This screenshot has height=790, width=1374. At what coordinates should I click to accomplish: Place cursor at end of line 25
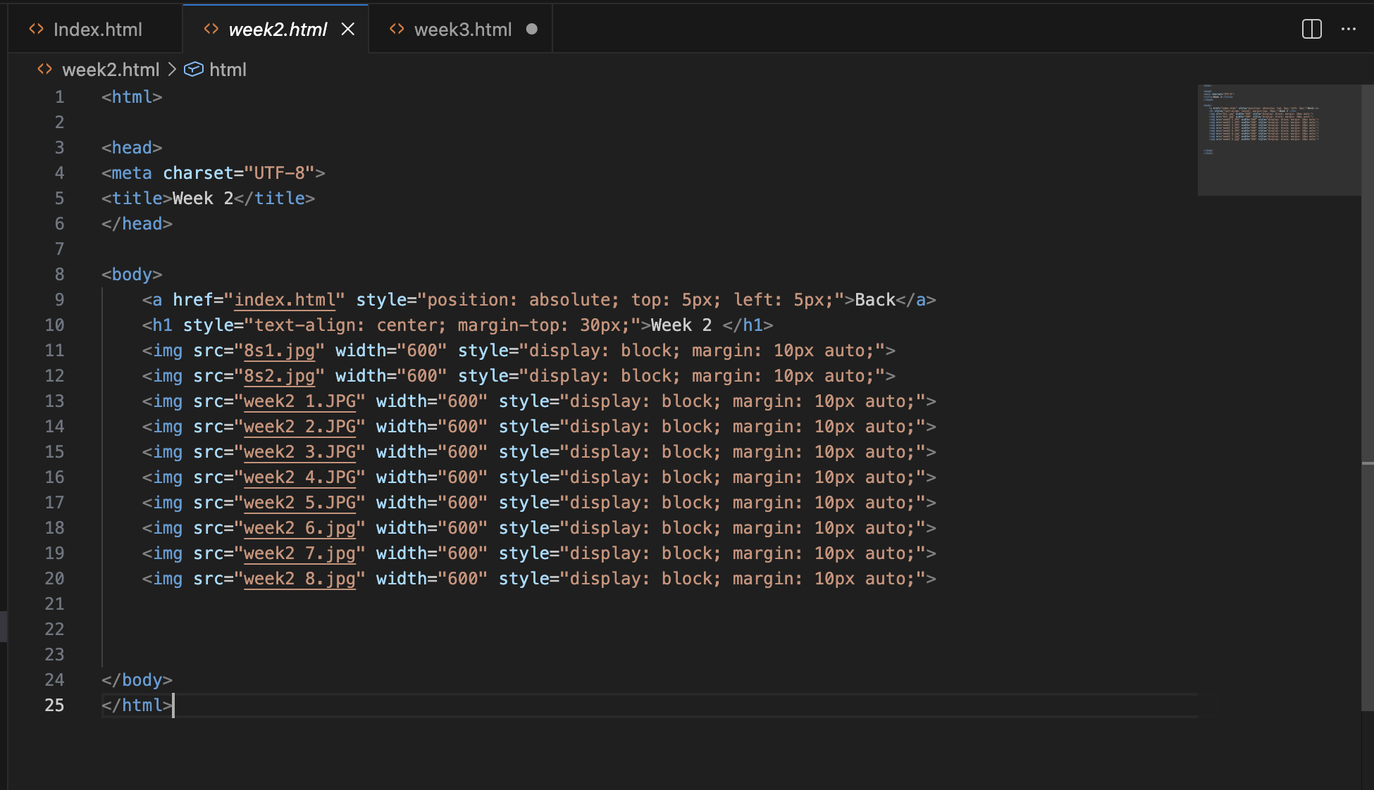174,705
